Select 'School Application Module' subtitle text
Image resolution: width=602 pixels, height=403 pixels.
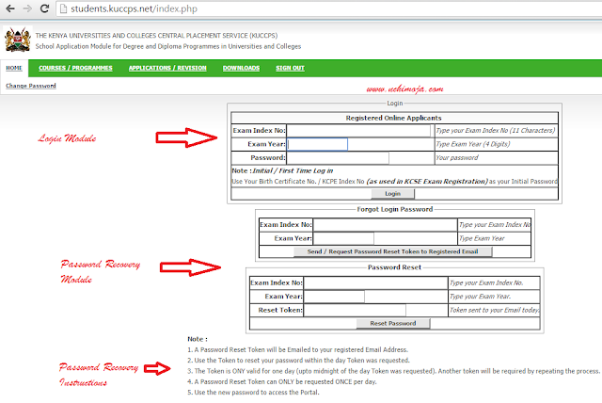168,46
